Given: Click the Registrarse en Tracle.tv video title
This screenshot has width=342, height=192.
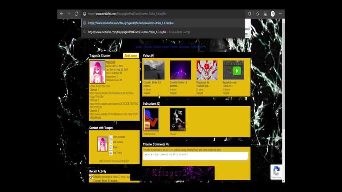Looking at the screenshot, I should tap(229, 84).
